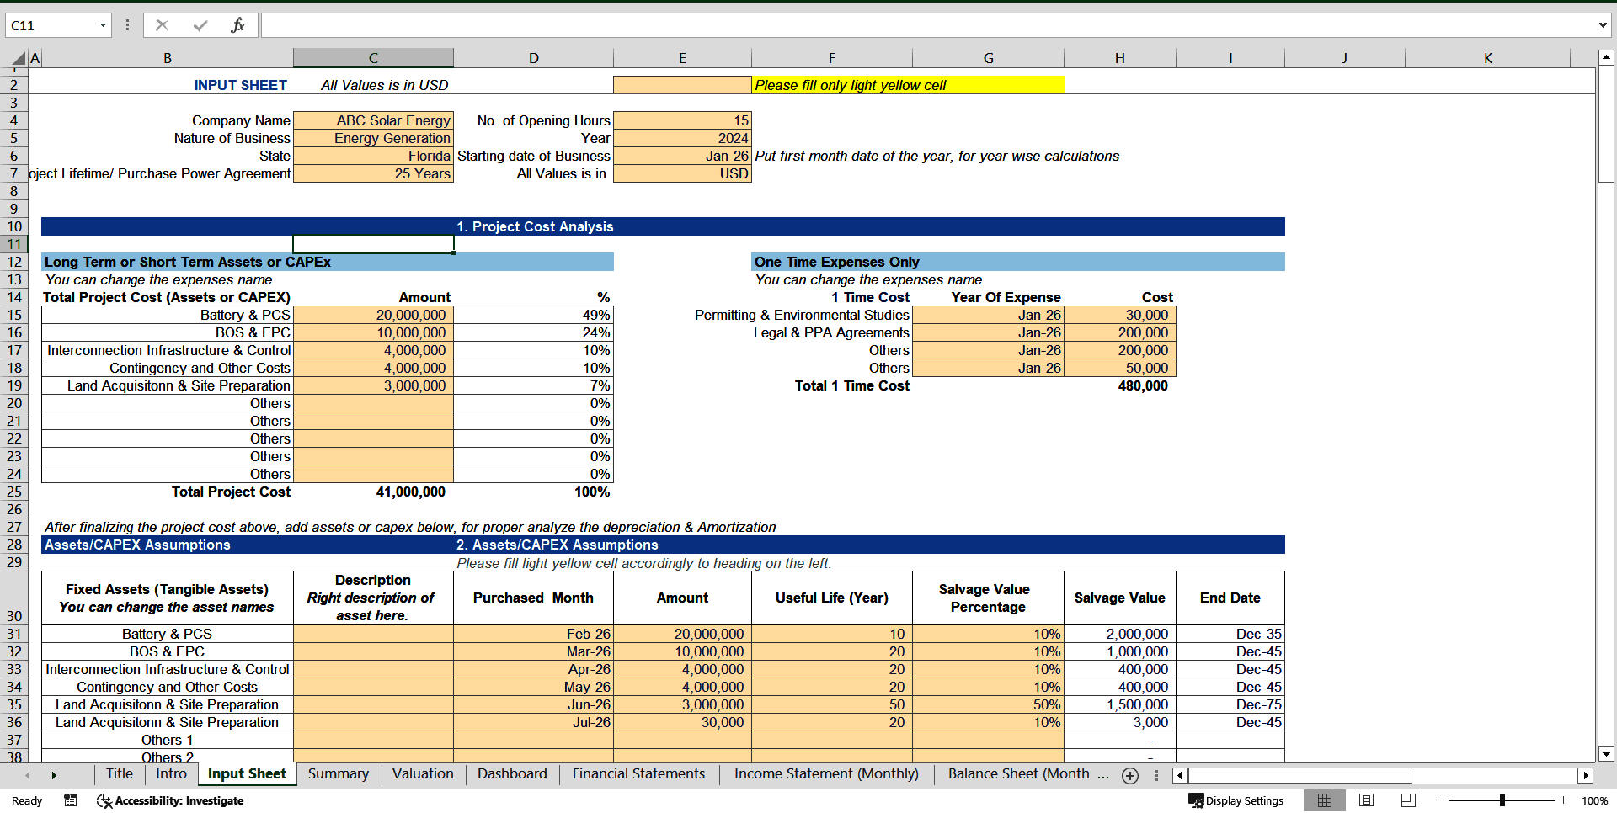
Task: Open the Name Box dropdown arrow
Action: pos(103,25)
